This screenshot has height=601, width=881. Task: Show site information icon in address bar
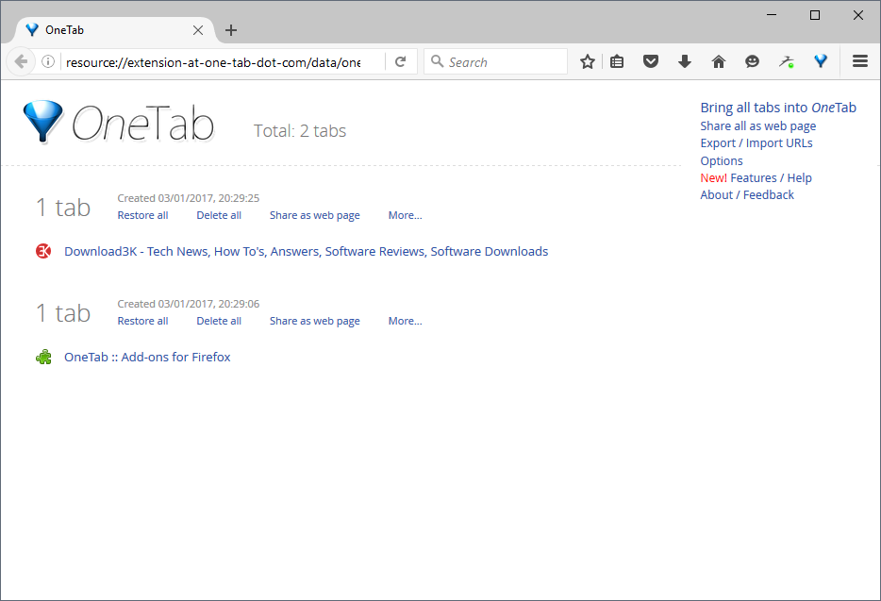48,61
